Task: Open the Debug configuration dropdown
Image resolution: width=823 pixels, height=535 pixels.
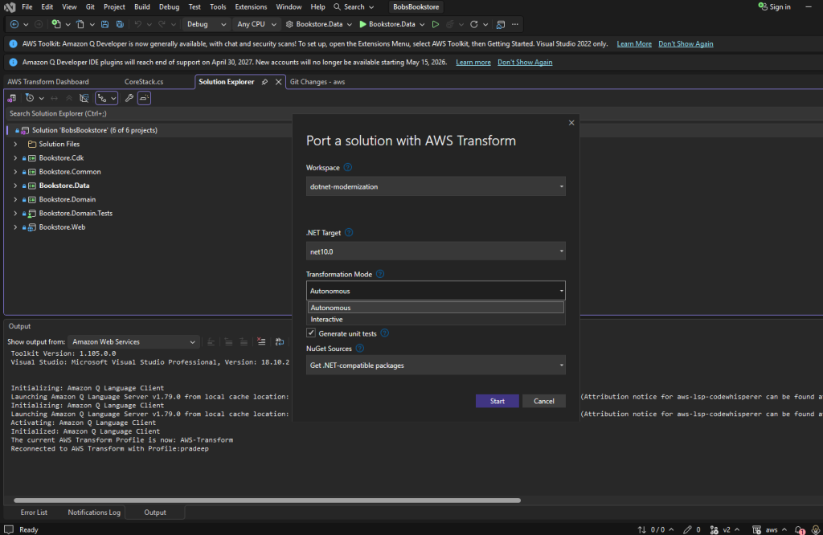Action: coord(207,24)
